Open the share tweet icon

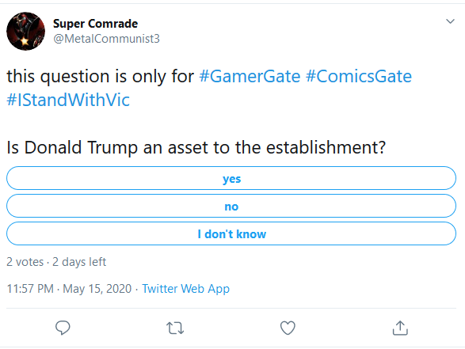coord(400,328)
